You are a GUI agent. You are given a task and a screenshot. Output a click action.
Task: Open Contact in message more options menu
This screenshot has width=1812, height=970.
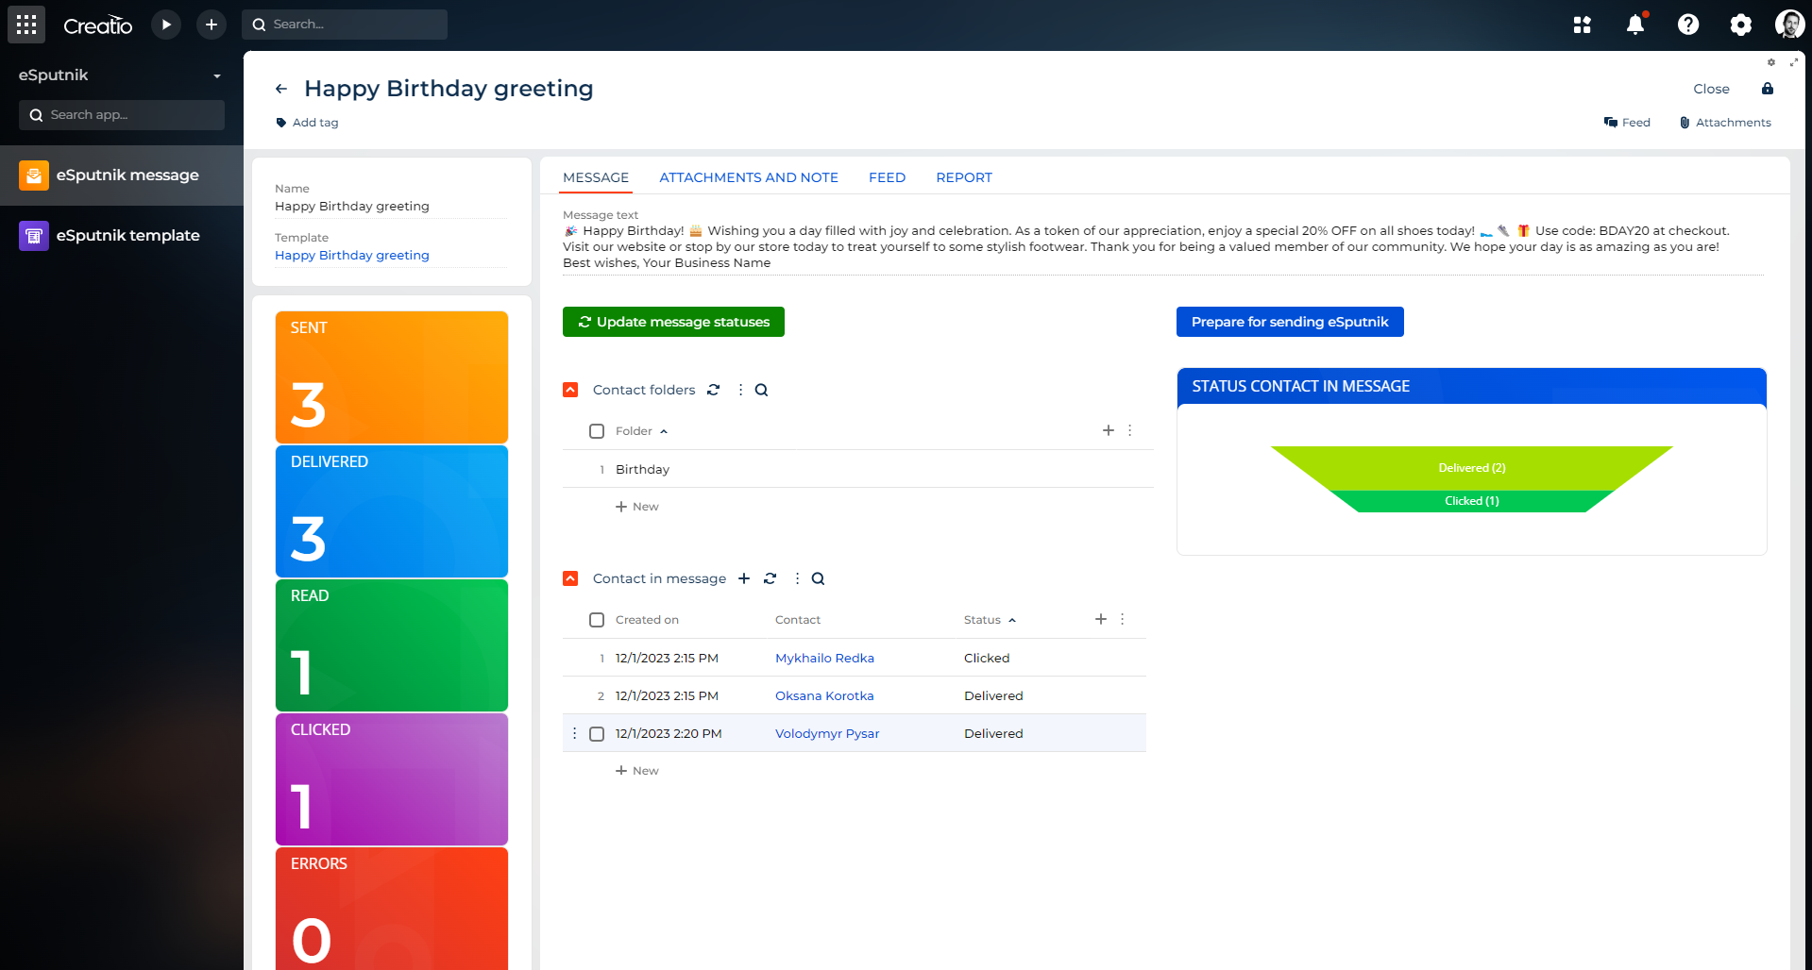tap(797, 578)
